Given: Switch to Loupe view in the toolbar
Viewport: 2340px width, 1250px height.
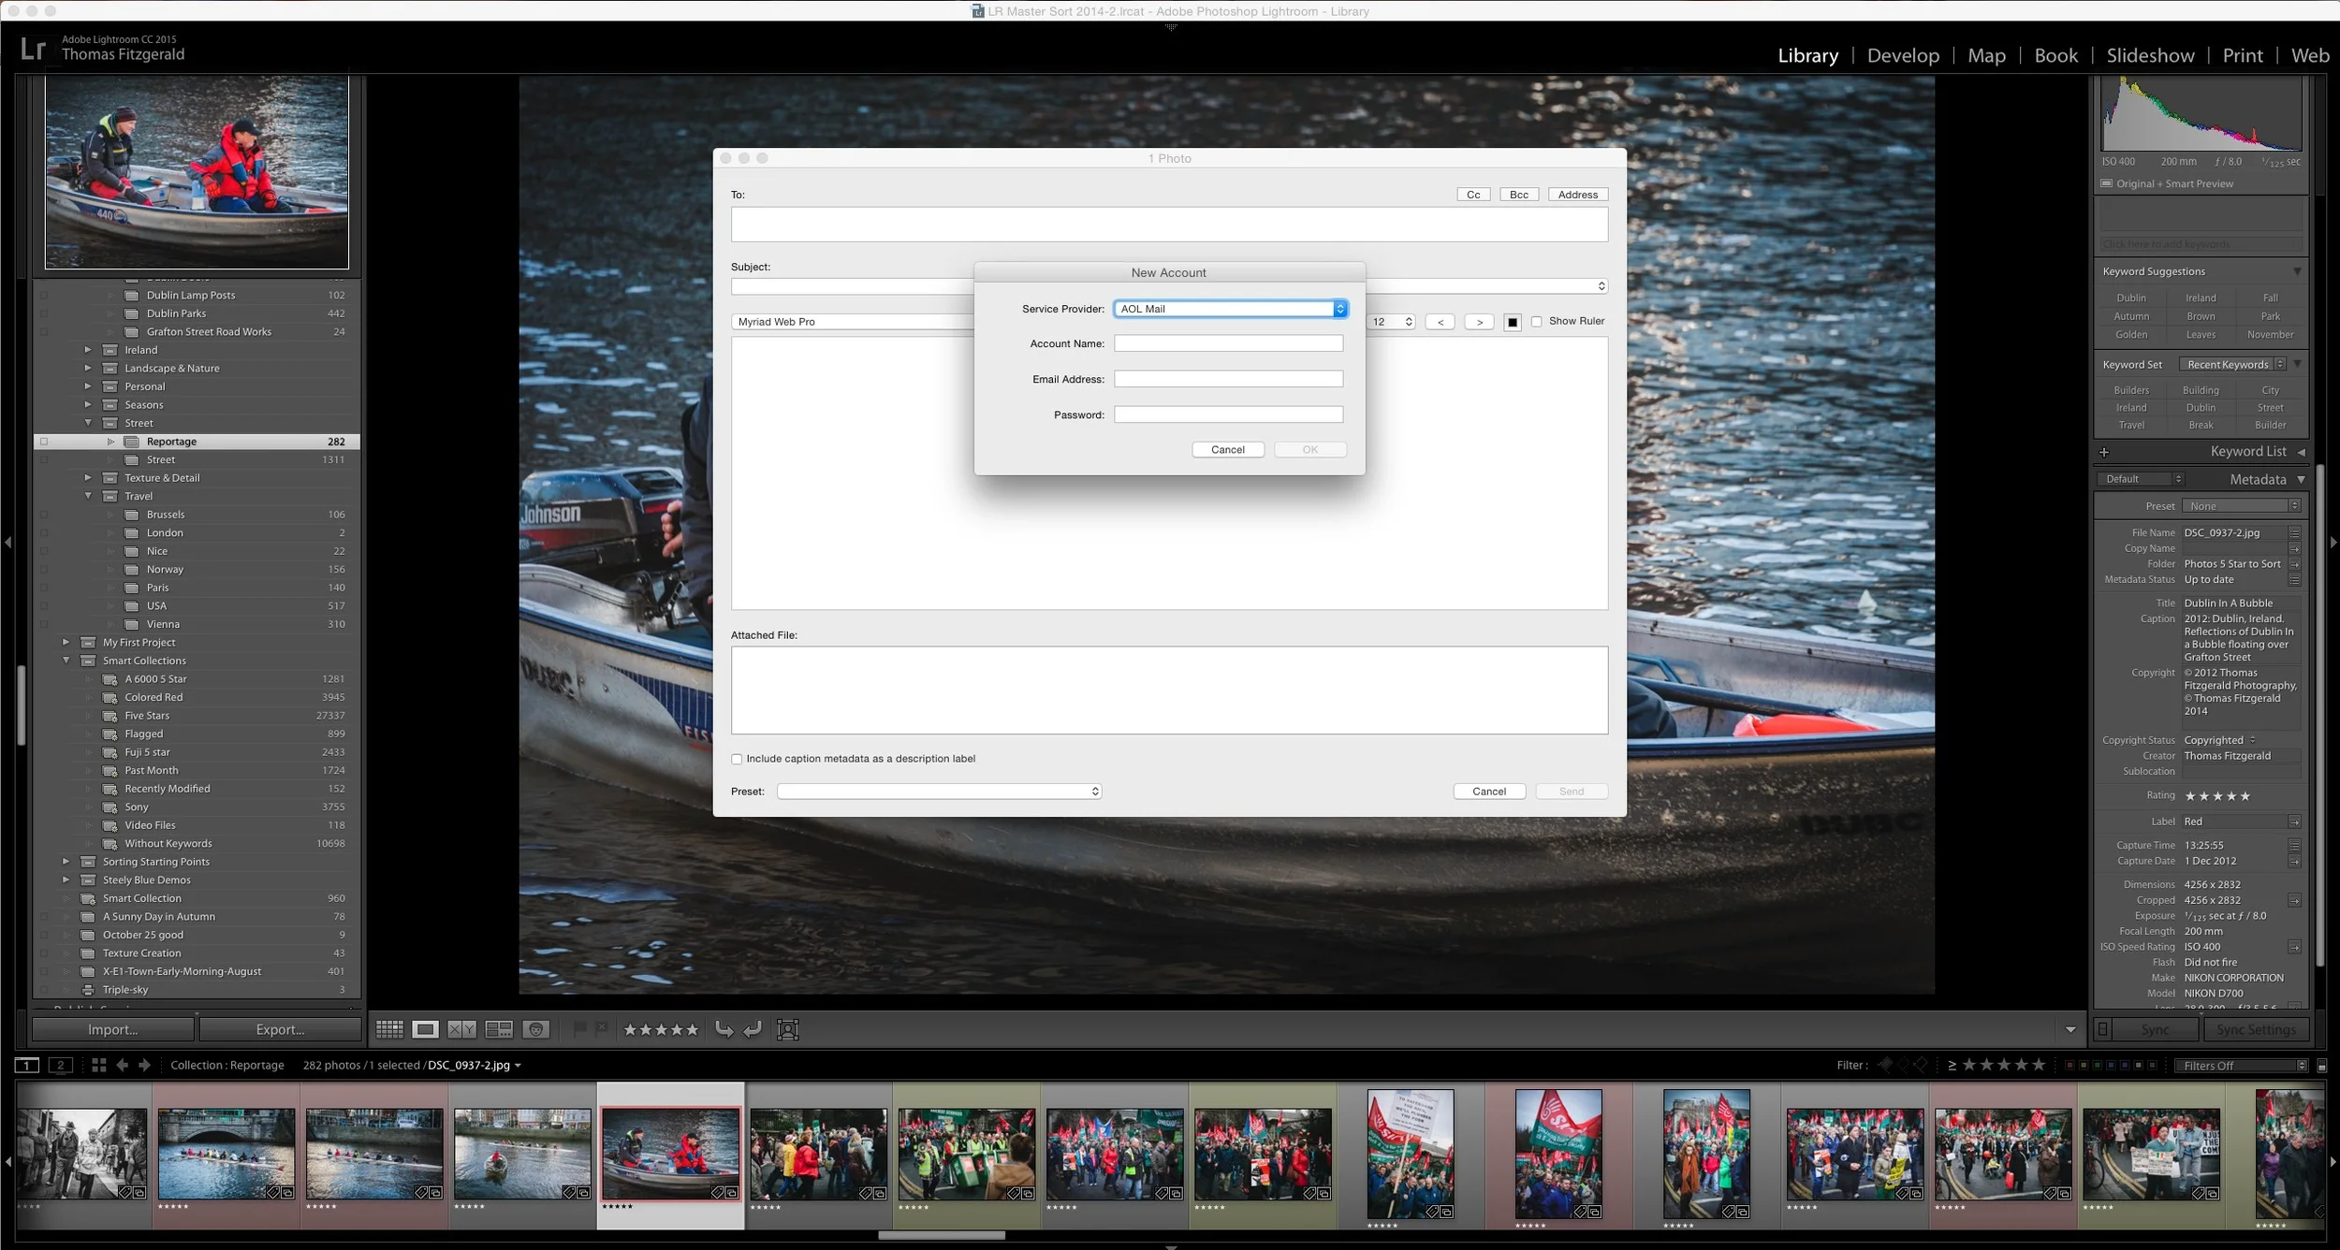Looking at the screenshot, I should (x=425, y=1028).
